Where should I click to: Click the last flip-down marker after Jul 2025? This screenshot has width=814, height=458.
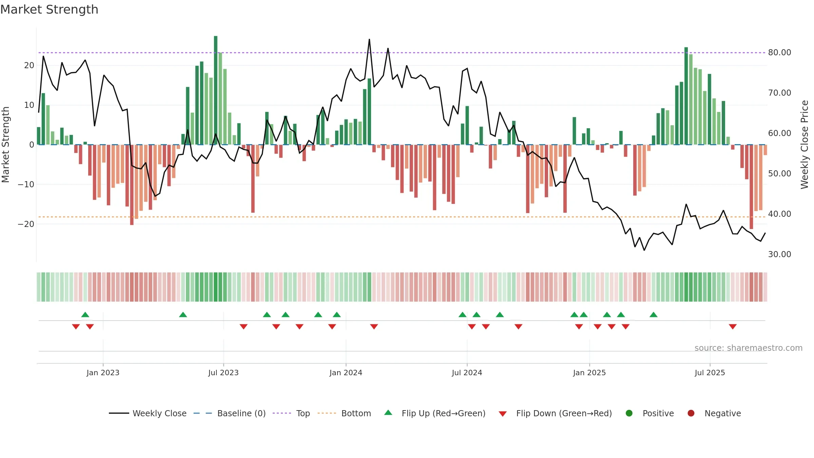(x=733, y=326)
